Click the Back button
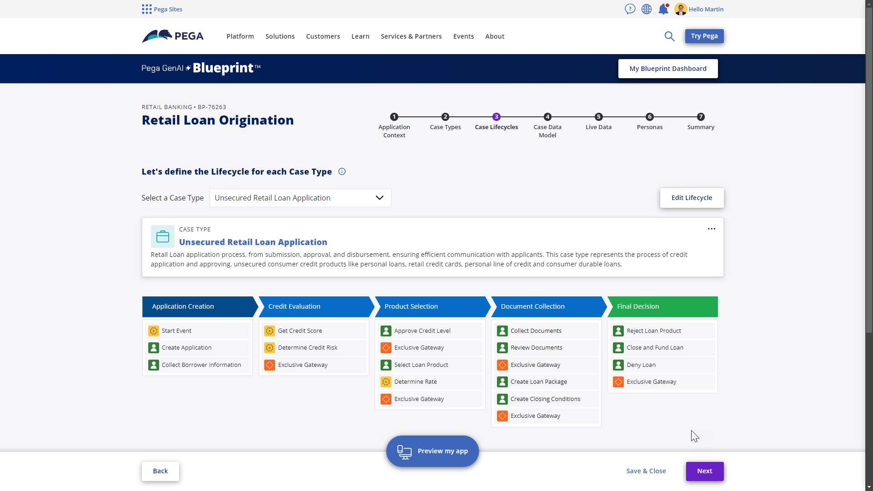 pyautogui.click(x=160, y=471)
